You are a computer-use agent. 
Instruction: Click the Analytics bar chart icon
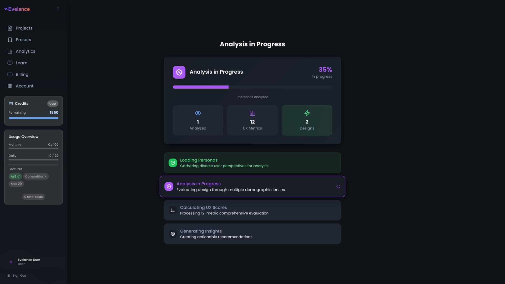click(x=10, y=51)
